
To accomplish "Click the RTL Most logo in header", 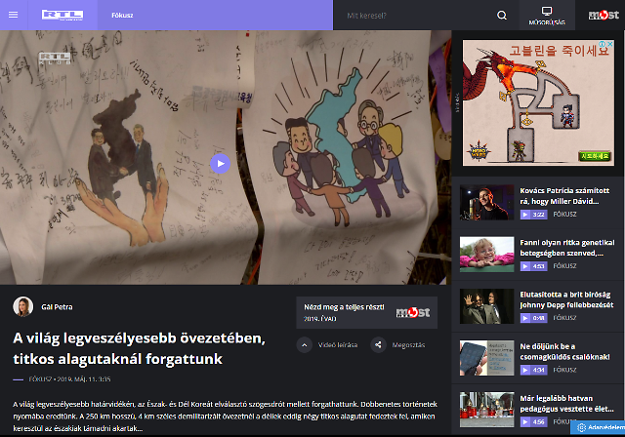I will [604, 16].
